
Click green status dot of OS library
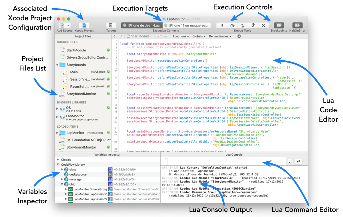(108, 108)
